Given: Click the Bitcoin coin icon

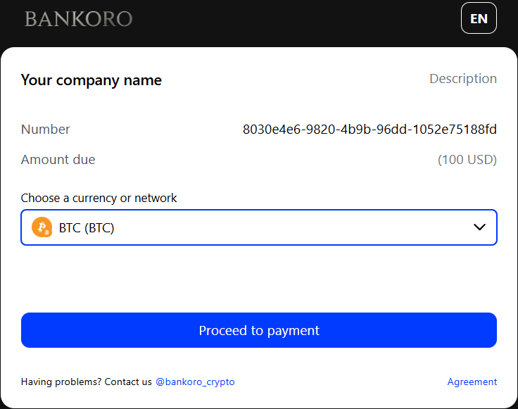Looking at the screenshot, I should coord(42,227).
